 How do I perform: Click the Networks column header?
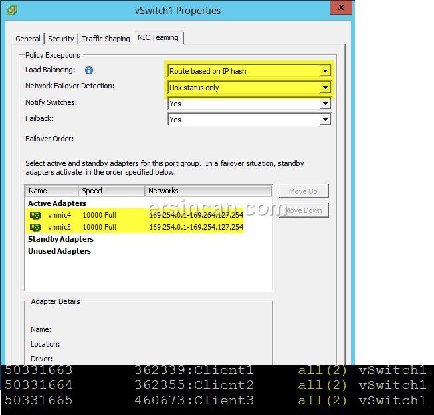click(208, 191)
